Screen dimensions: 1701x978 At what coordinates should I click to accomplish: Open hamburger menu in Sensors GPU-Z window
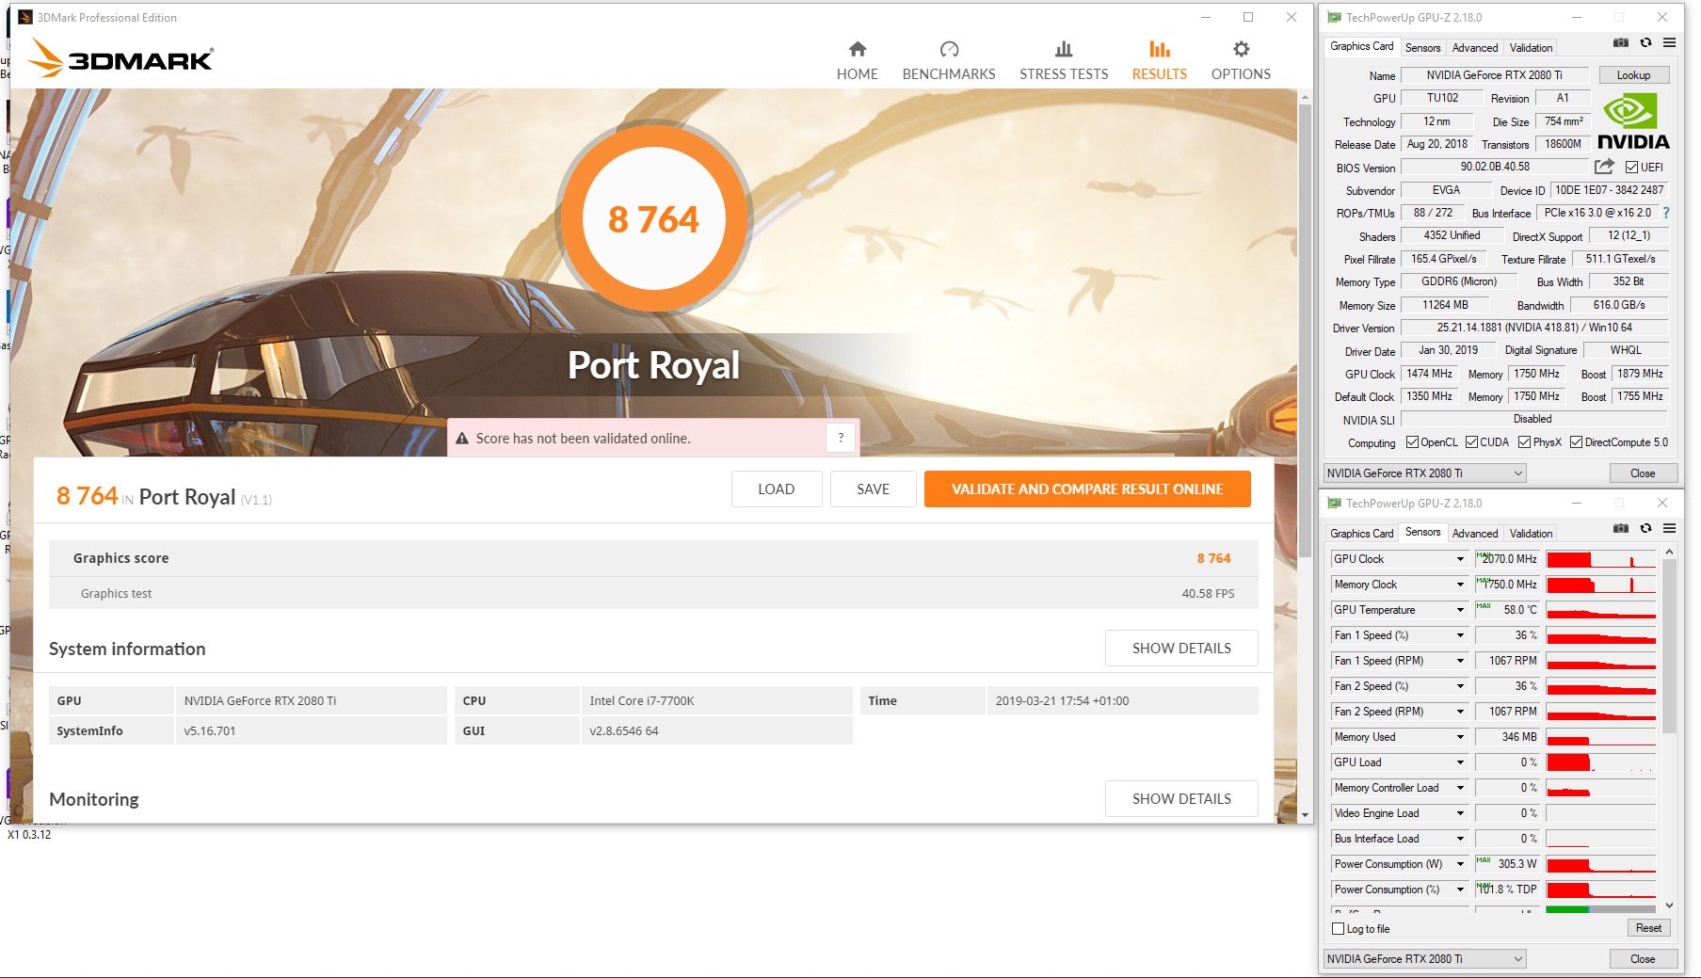pyautogui.click(x=1669, y=528)
